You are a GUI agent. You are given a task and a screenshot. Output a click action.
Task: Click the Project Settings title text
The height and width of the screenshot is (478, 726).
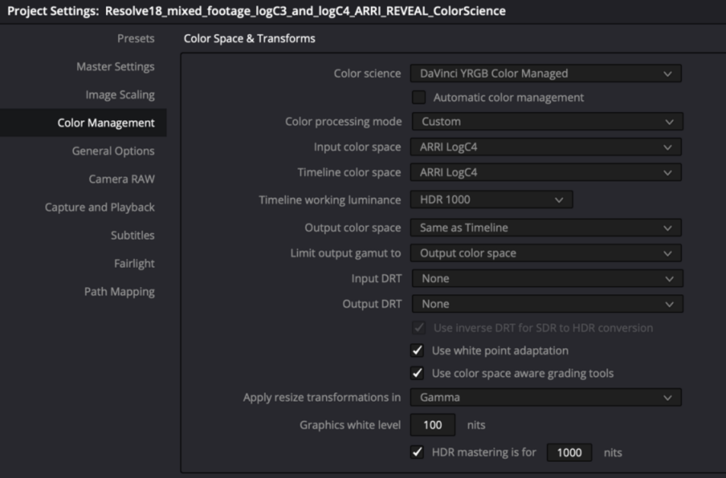point(257,11)
